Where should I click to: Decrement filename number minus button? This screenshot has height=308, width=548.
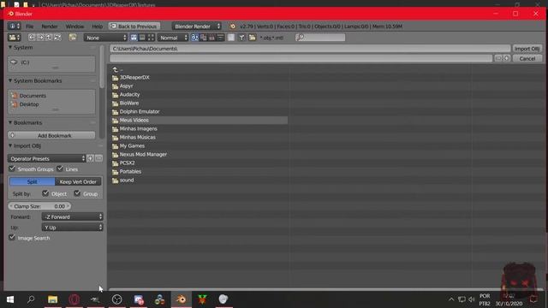498,58
